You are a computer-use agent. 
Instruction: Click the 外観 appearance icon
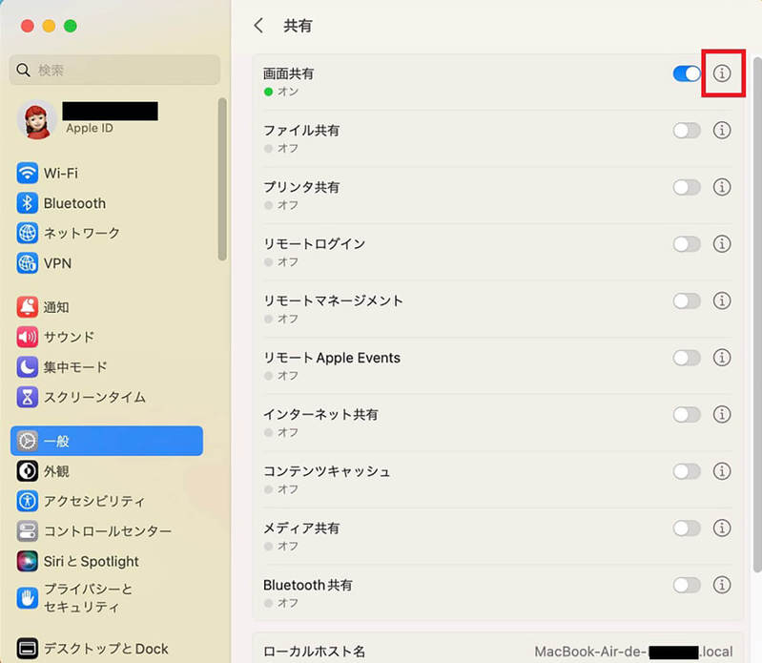coord(28,471)
